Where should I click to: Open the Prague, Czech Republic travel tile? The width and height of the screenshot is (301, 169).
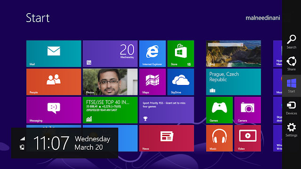coord(233,82)
